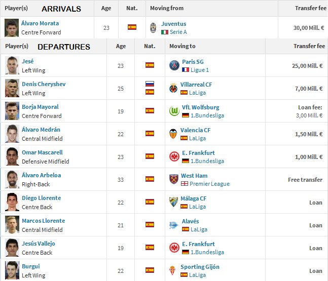This screenshot has height=281, width=328.
Task: Click the West Ham club crest
Action: [x=173, y=179]
